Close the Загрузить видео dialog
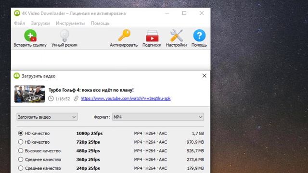The image size is (308, 173). [x=204, y=76]
